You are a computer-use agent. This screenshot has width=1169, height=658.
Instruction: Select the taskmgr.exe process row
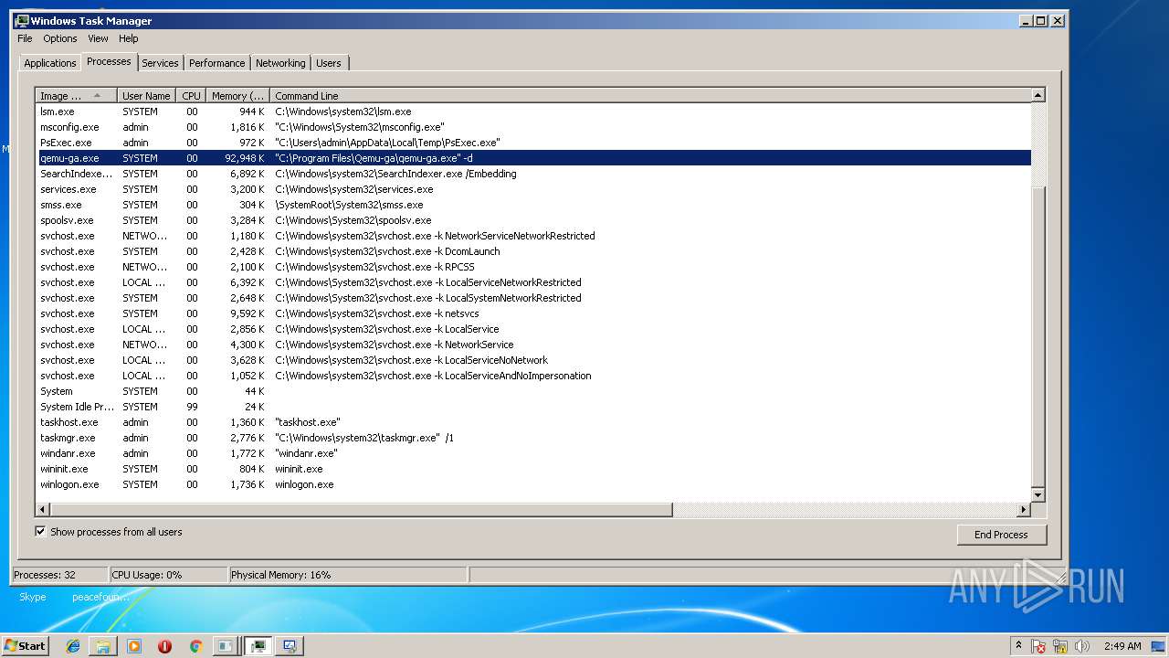pos(533,438)
